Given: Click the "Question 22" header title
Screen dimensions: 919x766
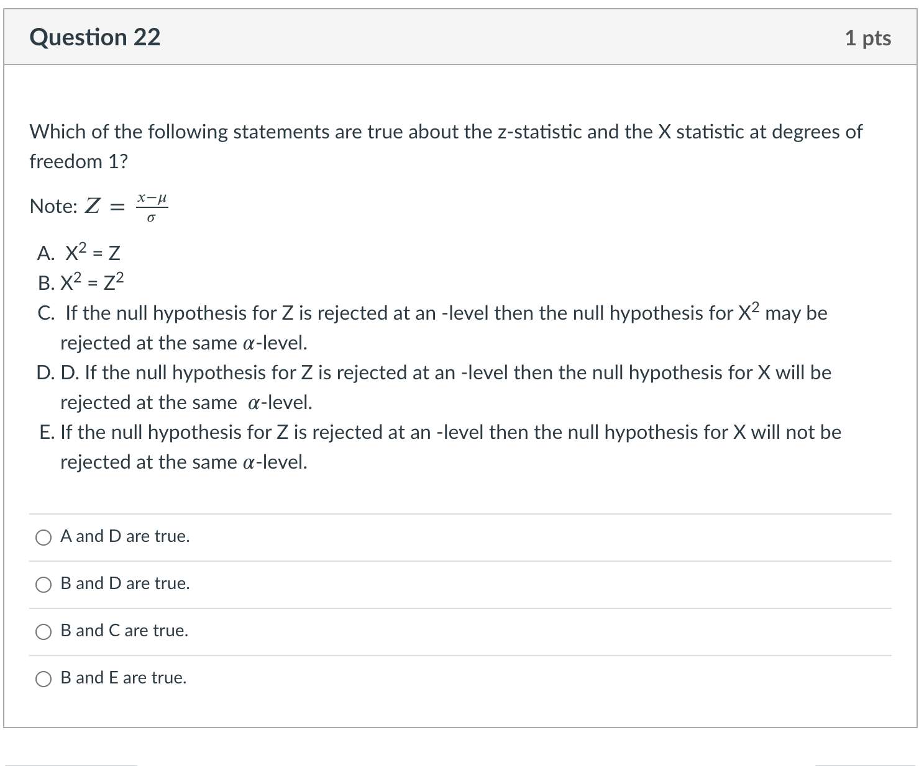Looking at the screenshot, I should 96,37.
